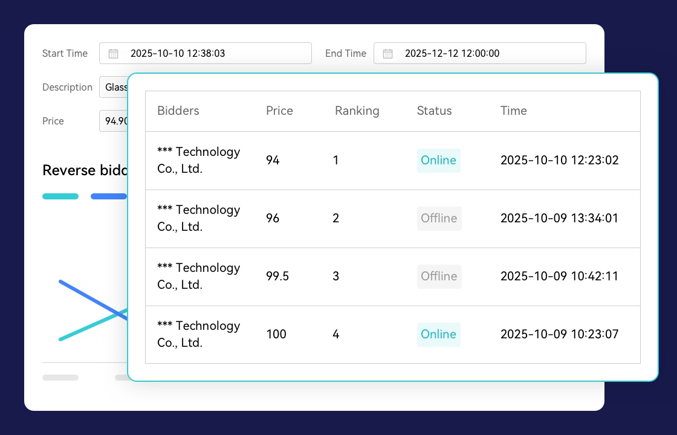Click the Offline status badge for rank 3

(x=439, y=277)
